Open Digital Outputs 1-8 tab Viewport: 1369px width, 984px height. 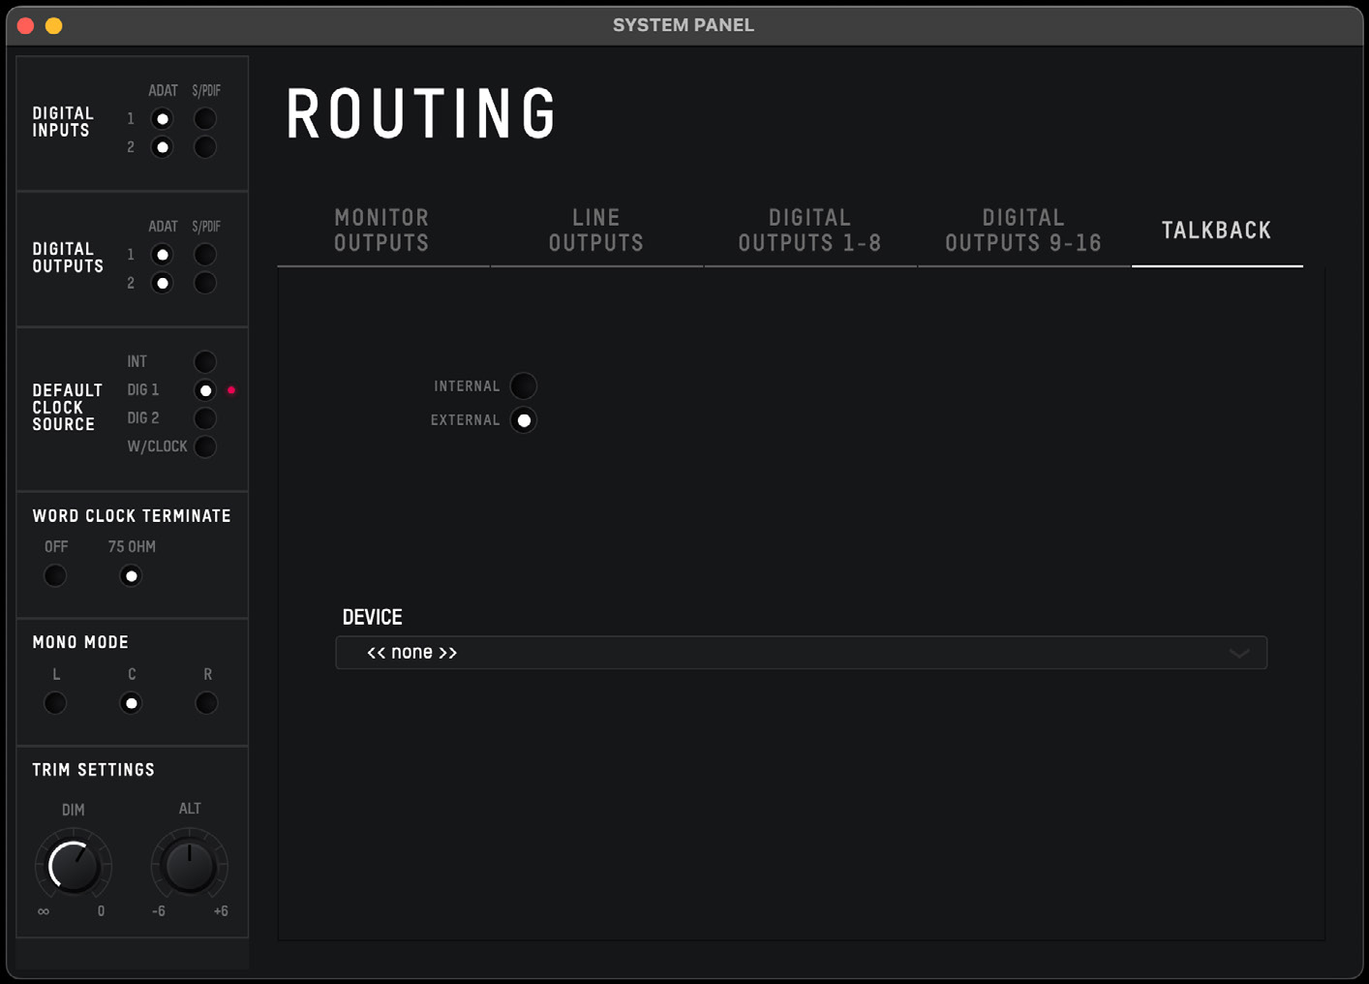click(x=810, y=231)
